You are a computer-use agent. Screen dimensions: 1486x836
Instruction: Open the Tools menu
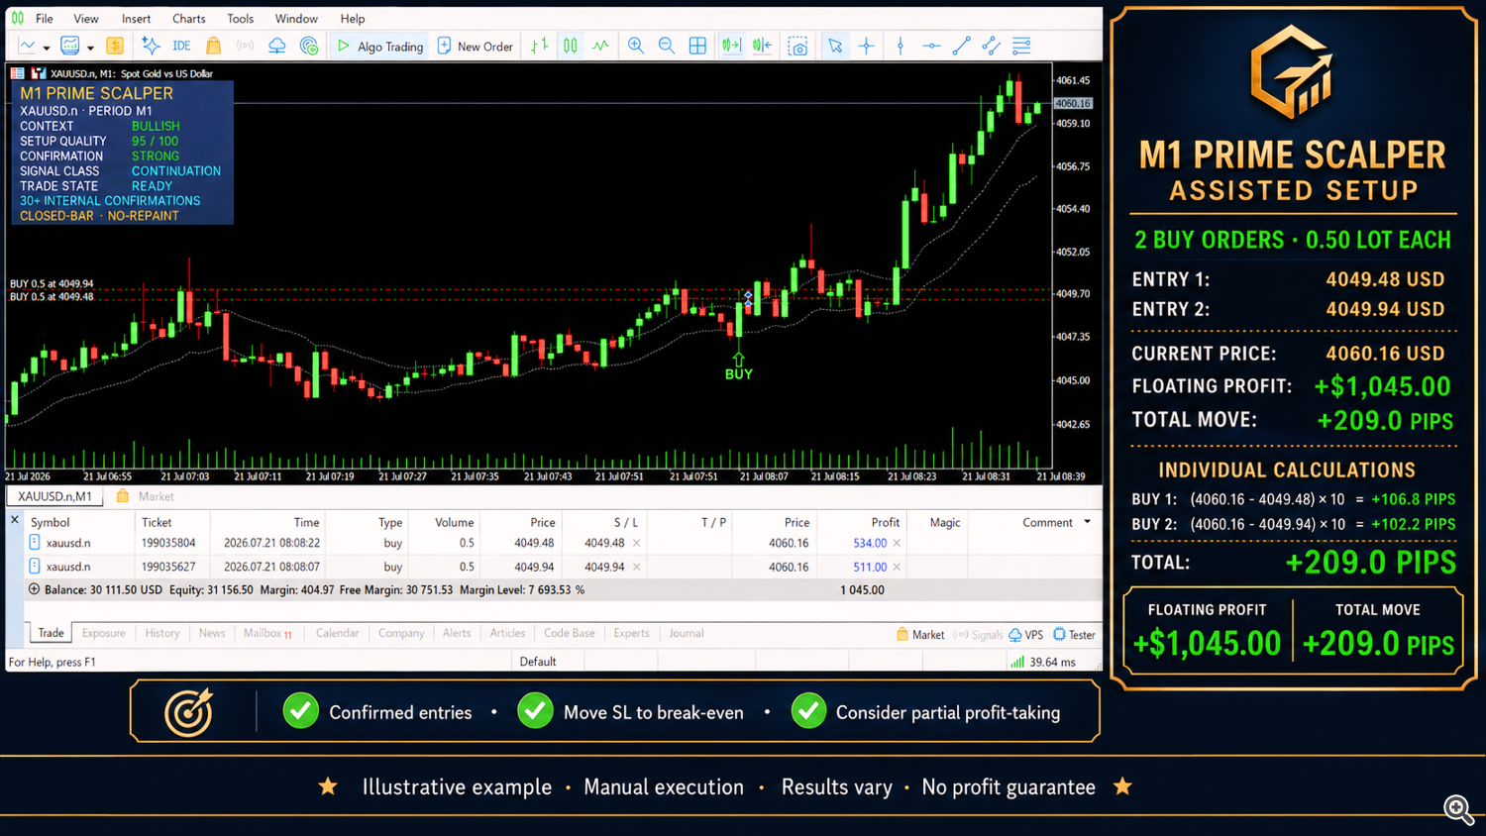pyautogui.click(x=240, y=19)
